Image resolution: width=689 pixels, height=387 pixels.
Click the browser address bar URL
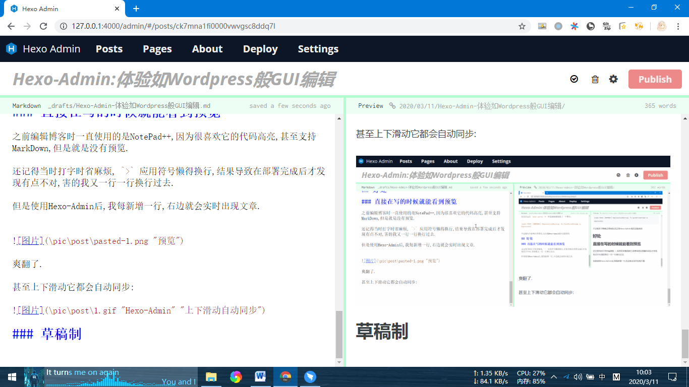pyautogui.click(x=174, y=26)
